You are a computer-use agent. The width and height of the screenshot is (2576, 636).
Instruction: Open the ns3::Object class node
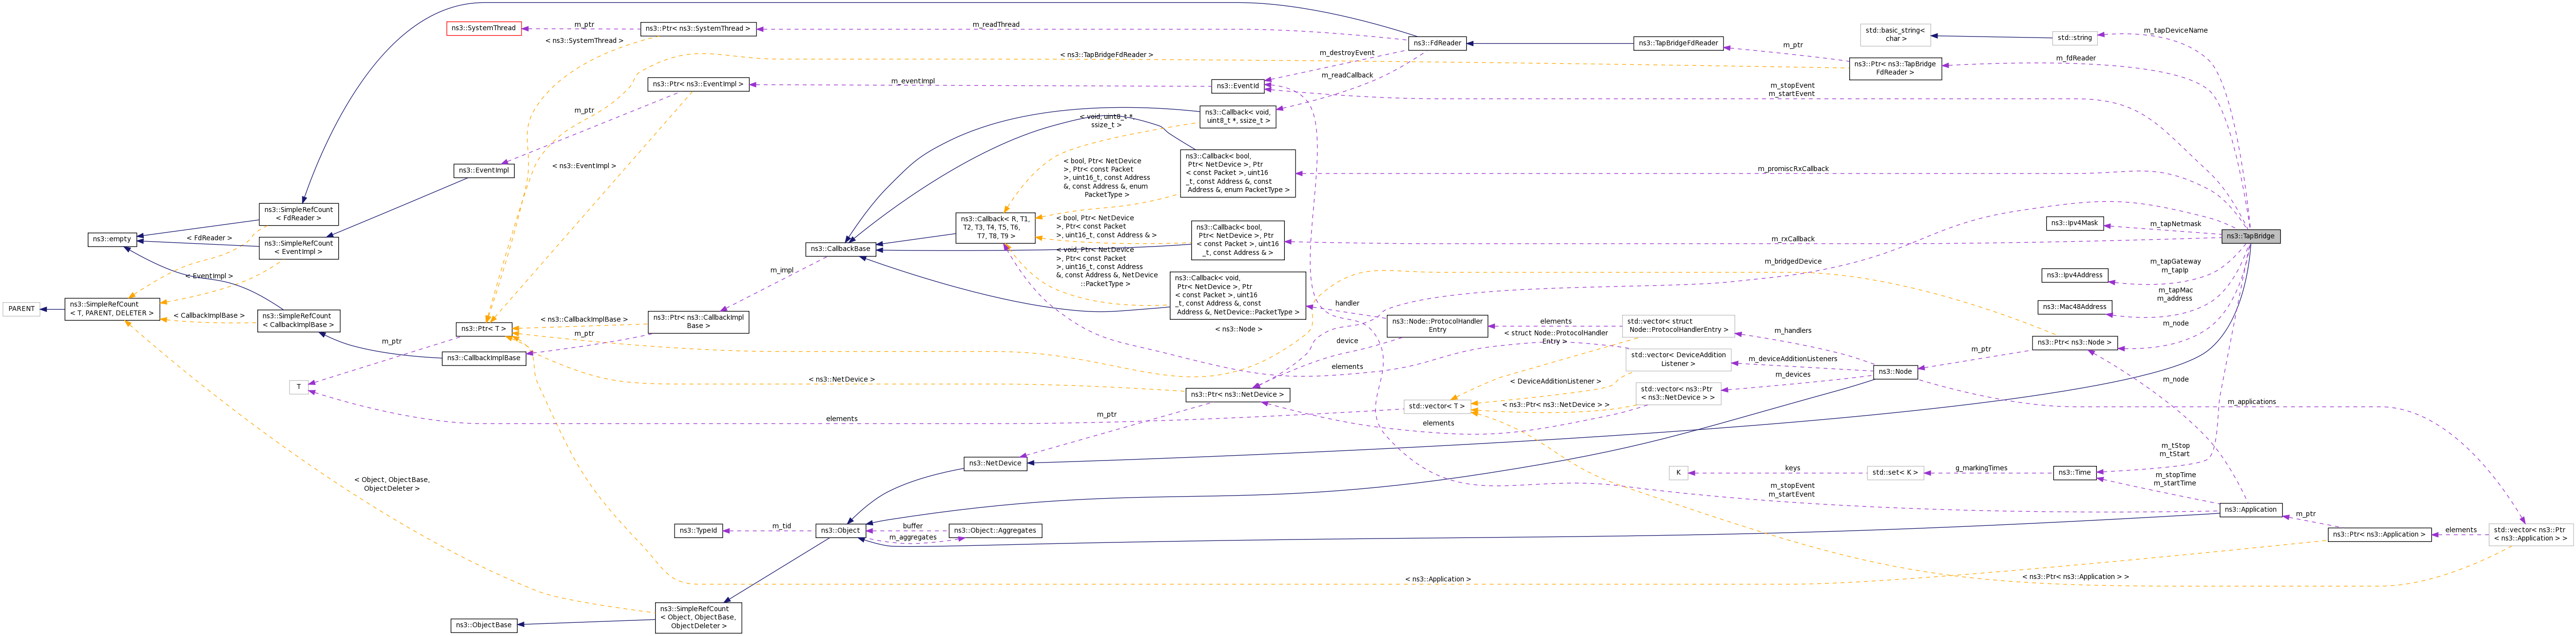pos(841,531)
